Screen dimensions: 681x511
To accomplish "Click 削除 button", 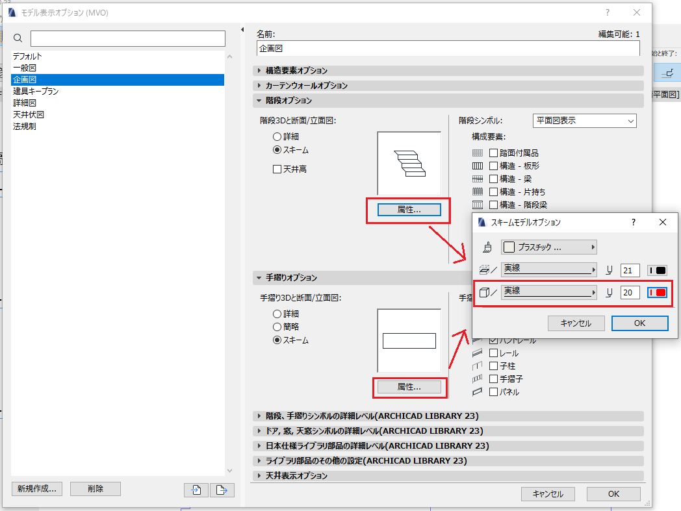I will point(96,489).
